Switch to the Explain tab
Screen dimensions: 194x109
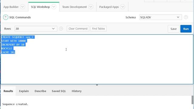click(24, 91)
